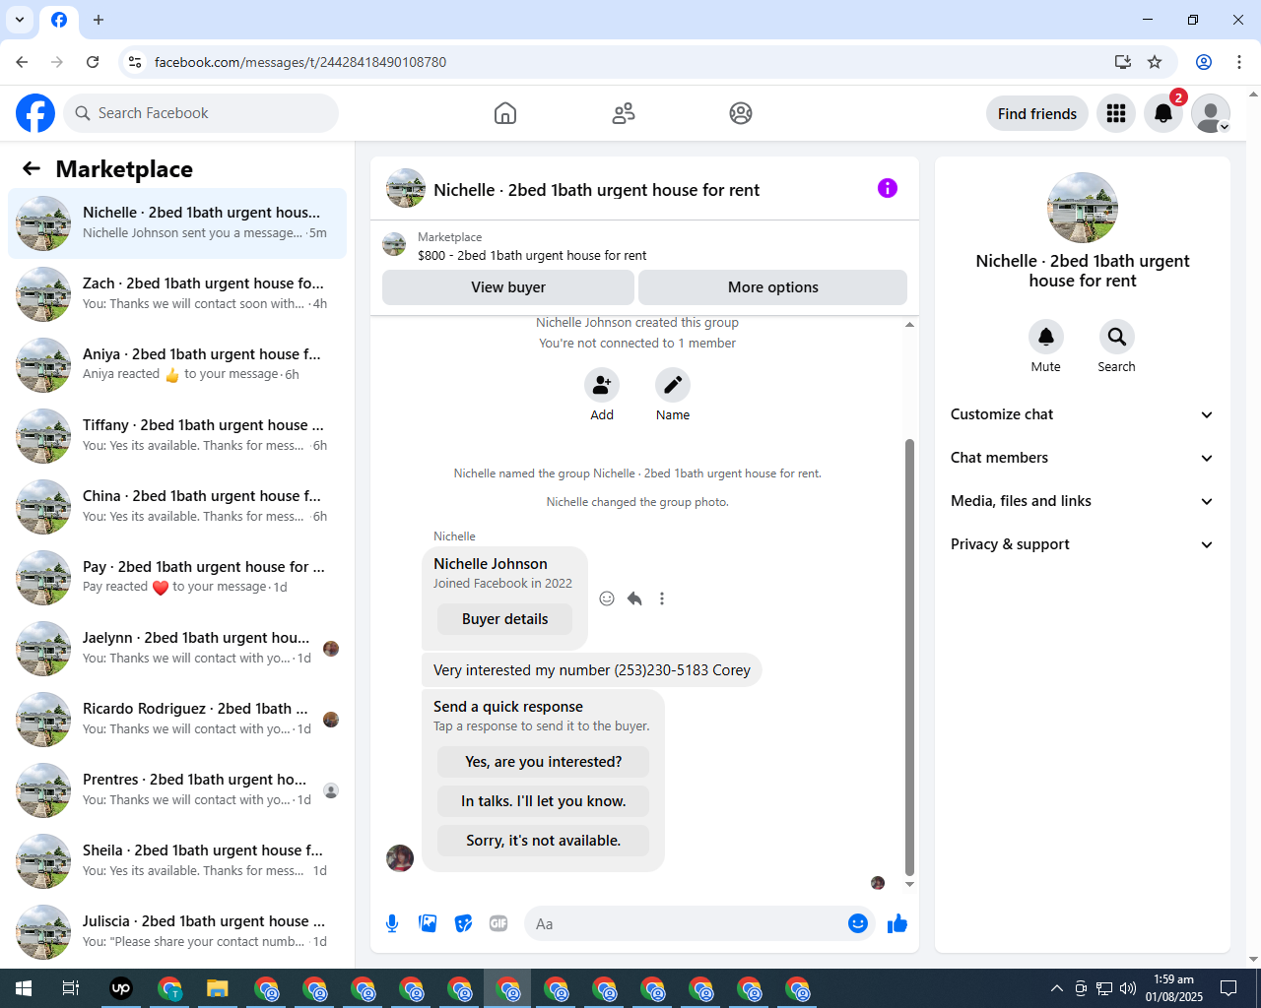Click the group photo thumbnail in right panel
The width and height of the screenshot is (1261, 1008).
point(1083,208)
